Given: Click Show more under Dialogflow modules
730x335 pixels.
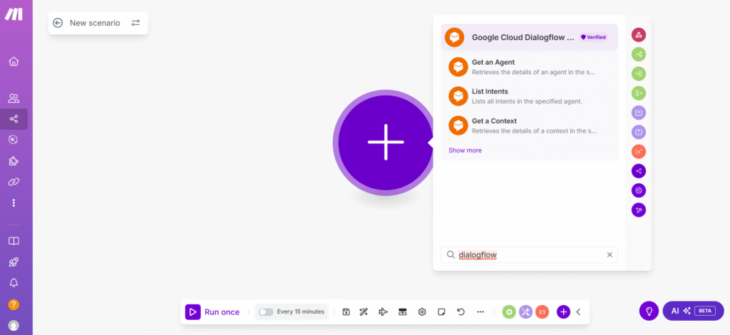Looking at the screenshot, I should click(465, 150).
